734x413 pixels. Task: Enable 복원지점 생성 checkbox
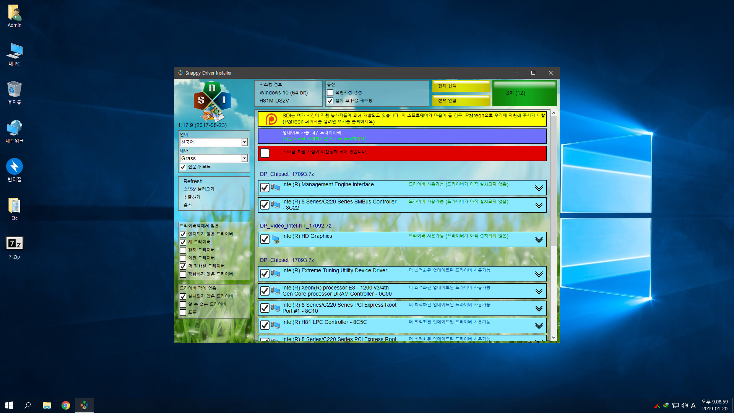(330, 93)
